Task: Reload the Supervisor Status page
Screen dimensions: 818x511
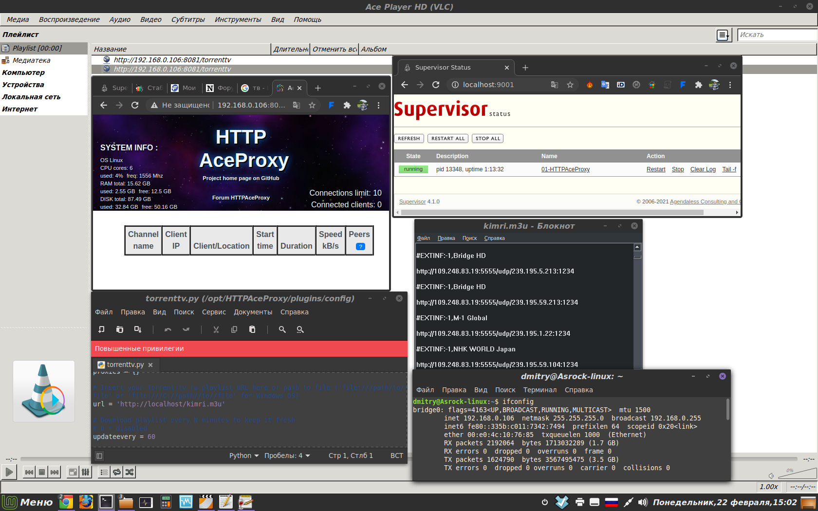Action: coord(436,85)
